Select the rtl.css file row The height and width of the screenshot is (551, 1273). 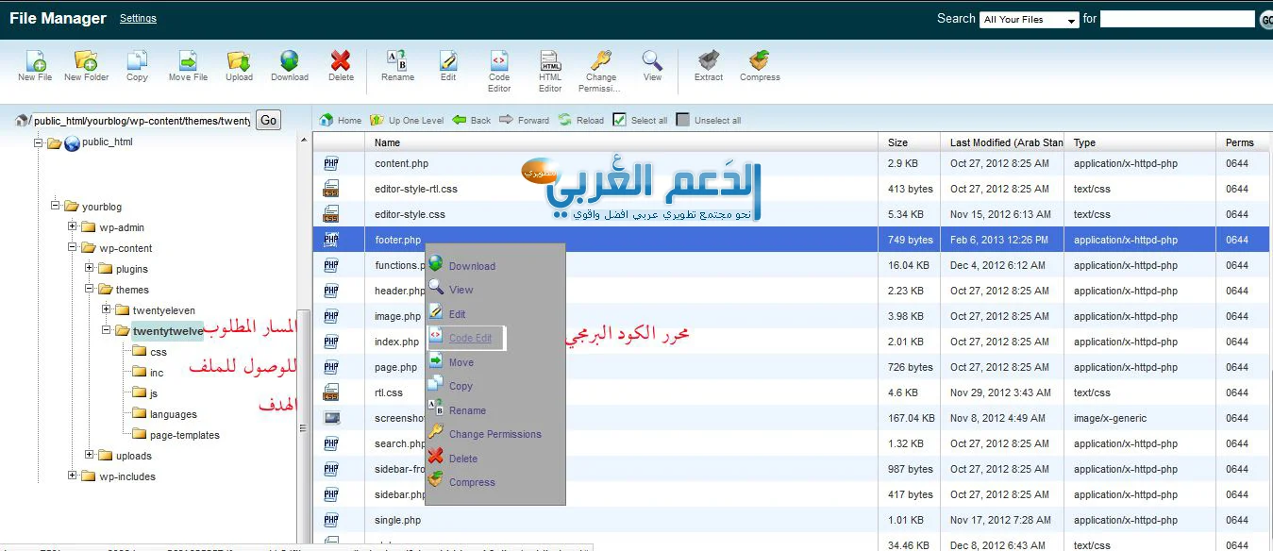792,392
